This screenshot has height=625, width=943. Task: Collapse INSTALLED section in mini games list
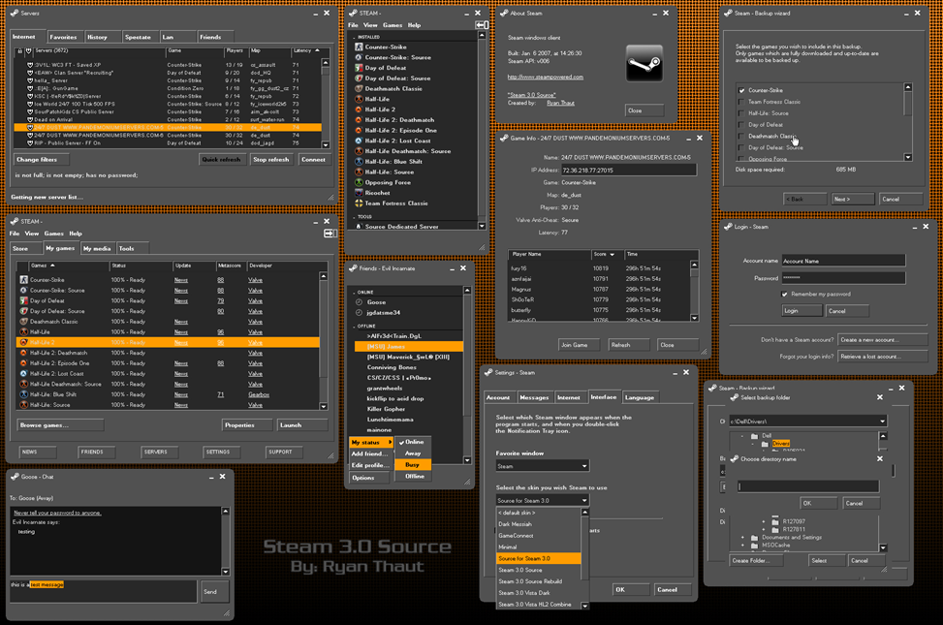coord(355,37)
